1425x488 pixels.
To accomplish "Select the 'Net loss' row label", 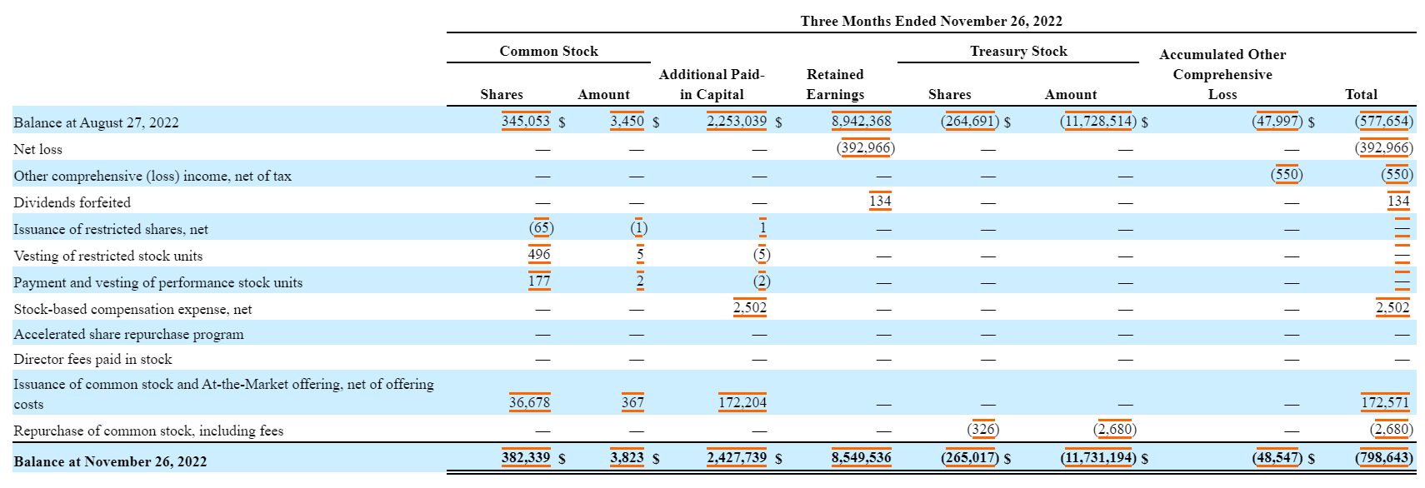I will point(37,149).
